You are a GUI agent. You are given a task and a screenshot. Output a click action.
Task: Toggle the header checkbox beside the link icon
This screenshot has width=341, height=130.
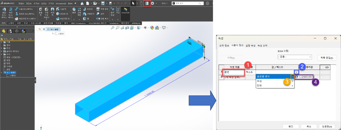pos(322,67)
